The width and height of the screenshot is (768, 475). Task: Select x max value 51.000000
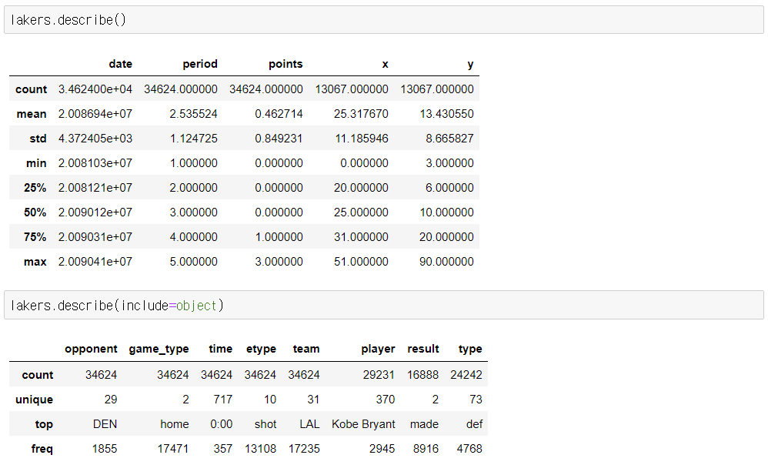pyautogui.click(x=361, y=261)
